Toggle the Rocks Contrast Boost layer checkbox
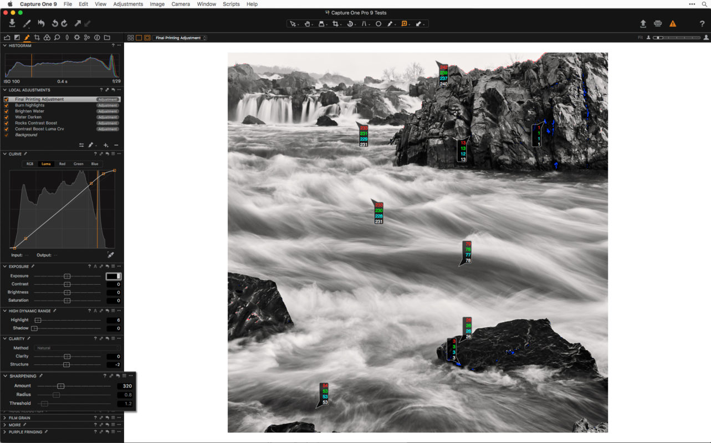Image resolution: width=711 pixels, height=443 pixels. click(6, 122)
